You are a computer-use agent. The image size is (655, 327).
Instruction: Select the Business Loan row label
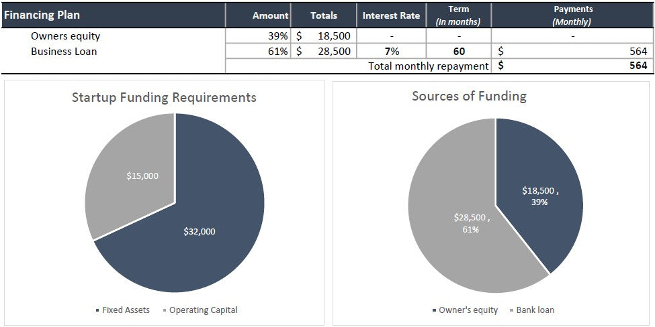click(x=64, y=51)
